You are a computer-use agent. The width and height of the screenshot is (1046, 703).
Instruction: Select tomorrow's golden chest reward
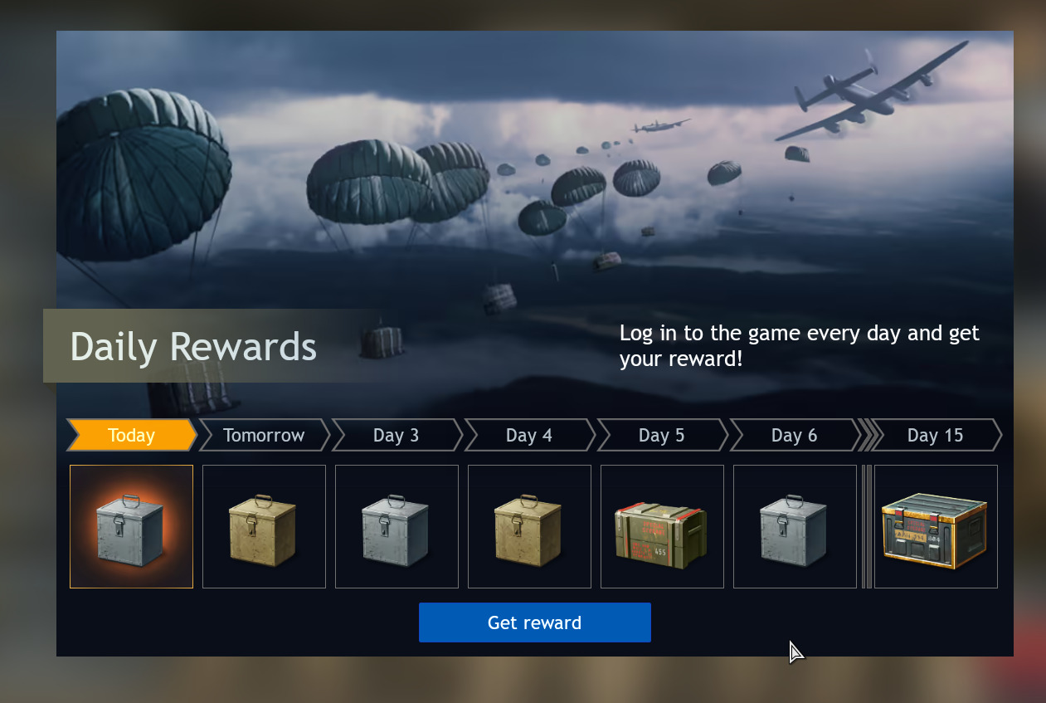pyautogui.click(x=264, y=526)
